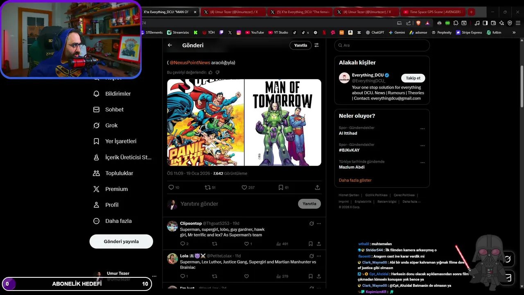Open more options for Al Ittihad trend
The height and width of the screenshot is (295, 524).
(x=422, y=129)
